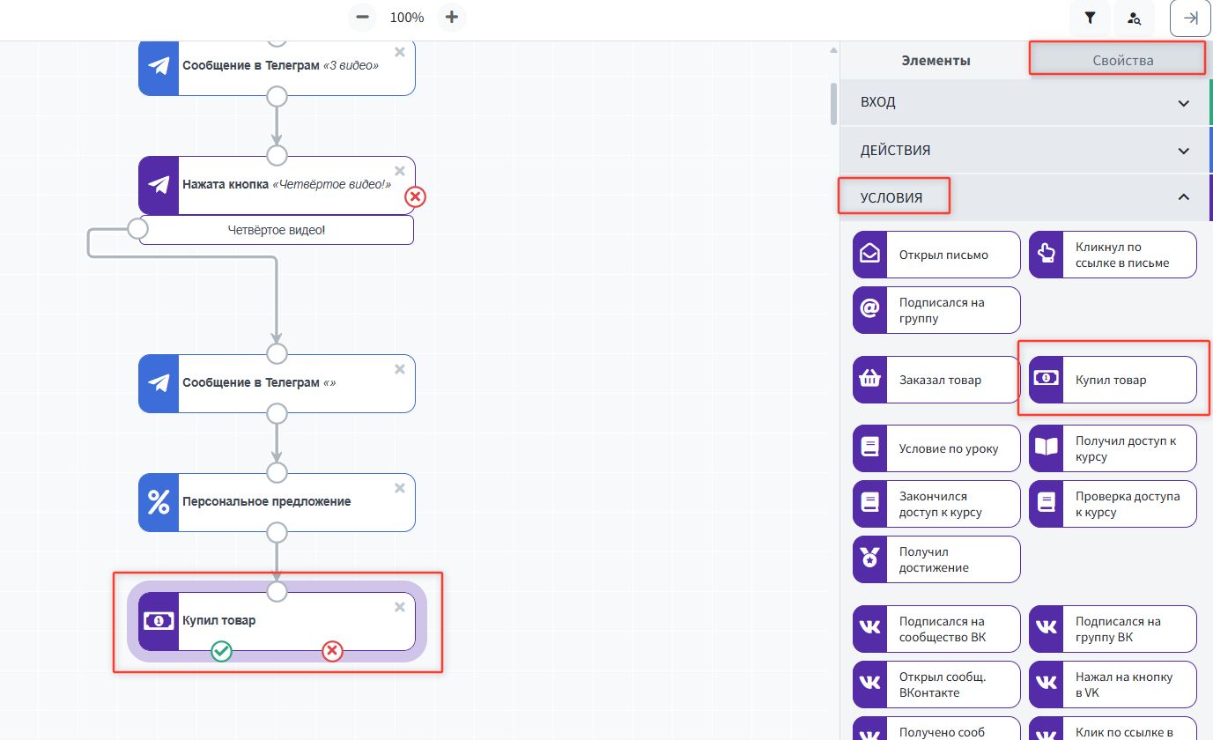Switch to the 'Элементы' tab
Viewport: 1213px width, 740px height.
(936, 60)
